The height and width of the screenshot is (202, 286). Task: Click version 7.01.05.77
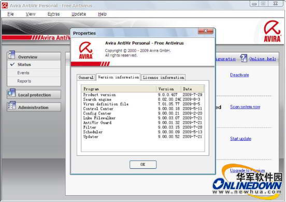pyautogui.click(x=169, y=104)
